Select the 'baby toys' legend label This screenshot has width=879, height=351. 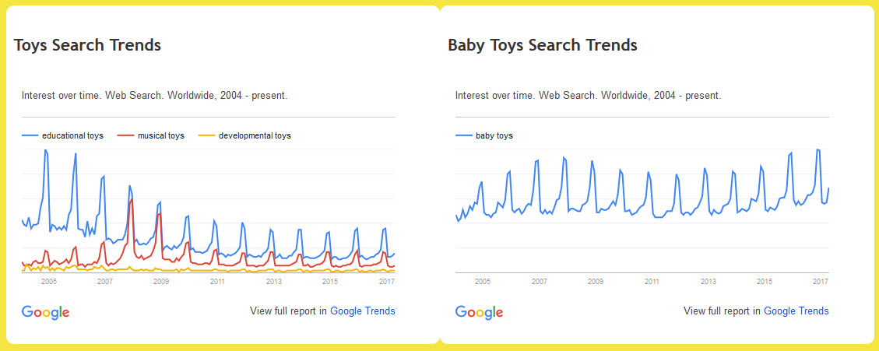tap(494, 135)
